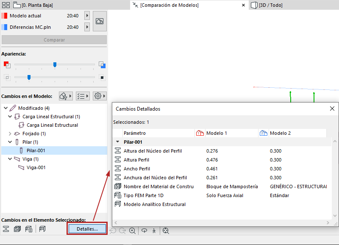Click the building material changes icon at bottom
The image size is (339, 245).
[x=17, y=229]
